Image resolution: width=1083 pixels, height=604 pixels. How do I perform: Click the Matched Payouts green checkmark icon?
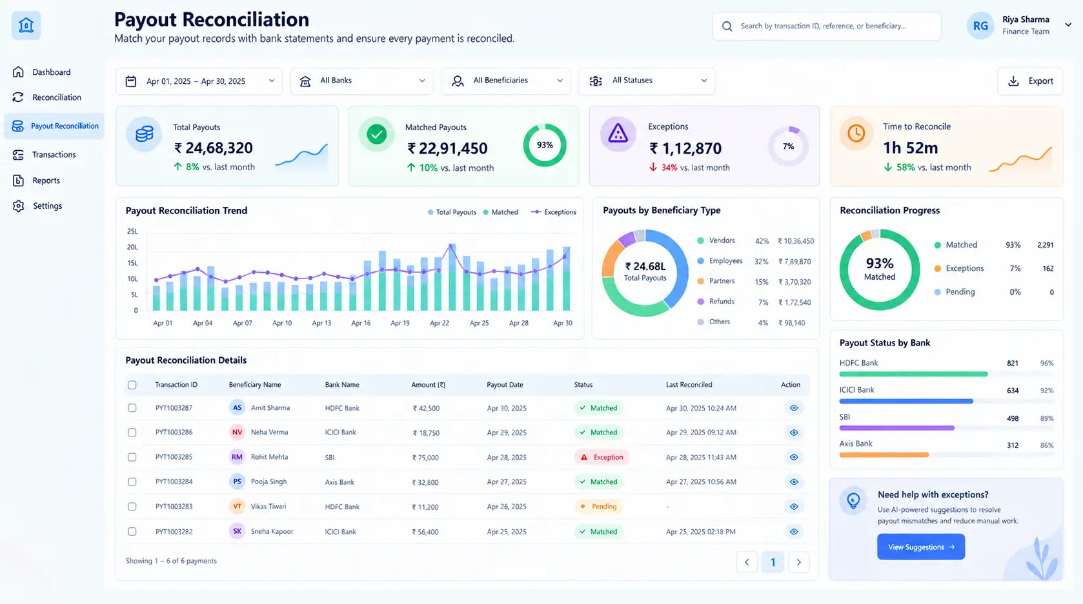[x=377, y=134]
